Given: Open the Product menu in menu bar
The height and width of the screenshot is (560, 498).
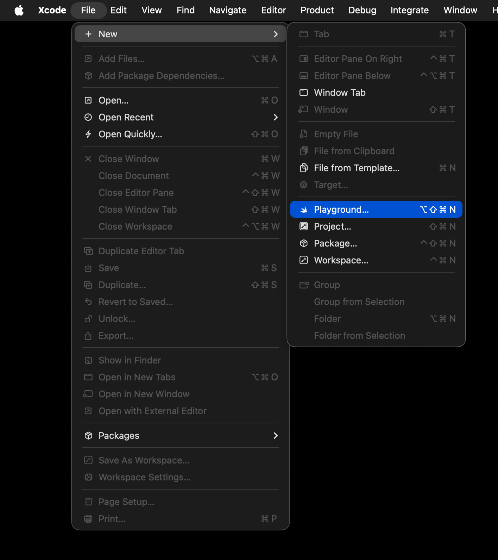Looking at the screenshot, I should [x=317, y=10].
